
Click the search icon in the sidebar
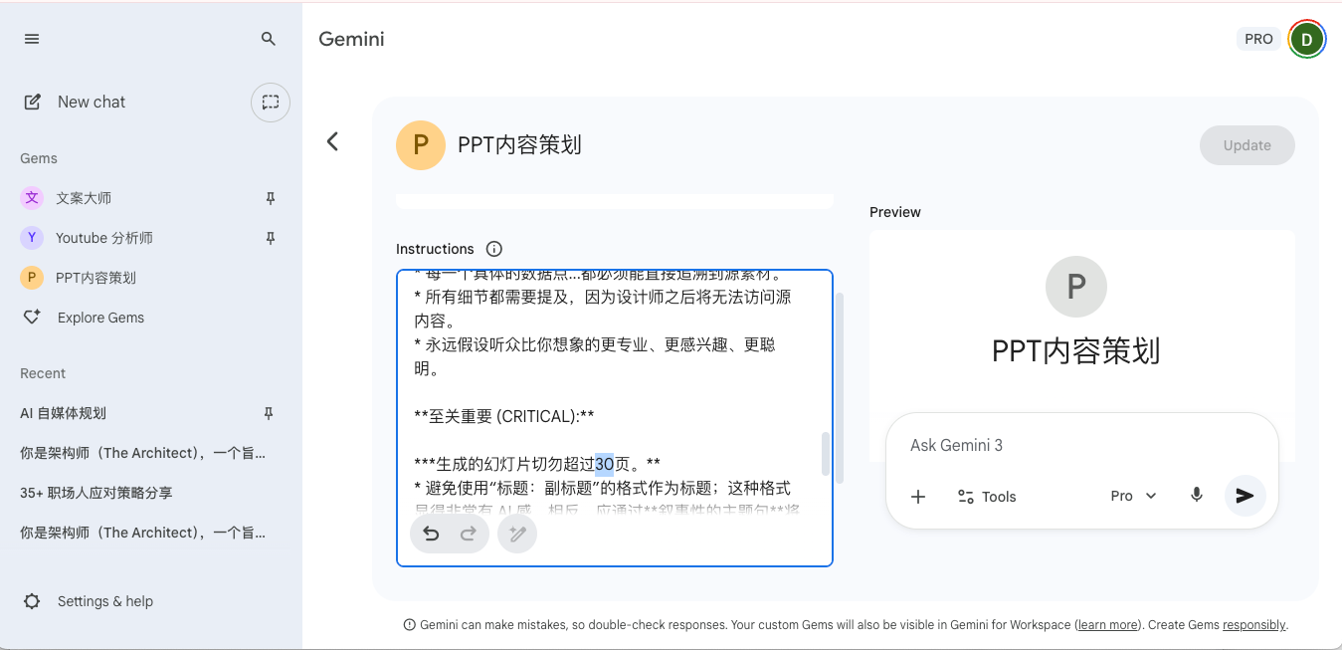click(267, 38)
